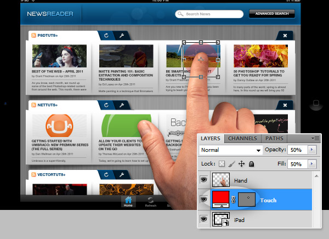Open the VECTORTUTS+ feed tab title
The width and height of the screenshot is (329, 239).
pyautogui.click(x=52, y=174)
